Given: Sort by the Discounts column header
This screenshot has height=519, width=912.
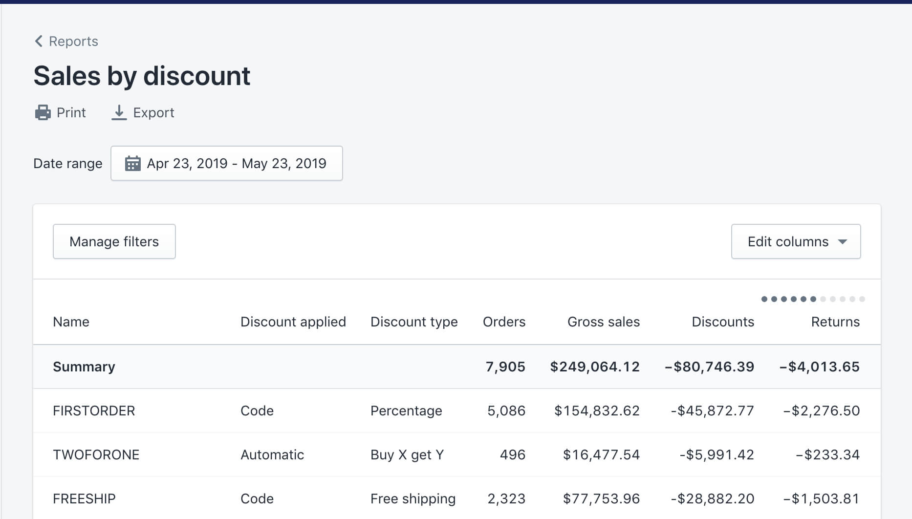Looking at the screenshot, I should (x=723, y=322).
